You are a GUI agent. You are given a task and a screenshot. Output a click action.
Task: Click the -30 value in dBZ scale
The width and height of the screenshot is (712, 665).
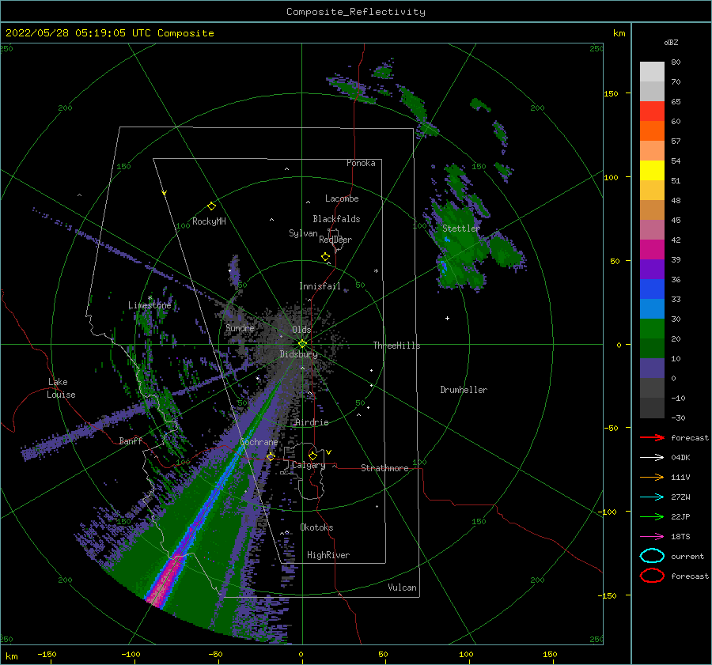(678, 418)
